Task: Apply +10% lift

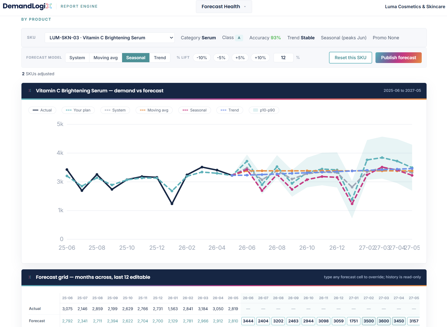Action: click(260, 58)
